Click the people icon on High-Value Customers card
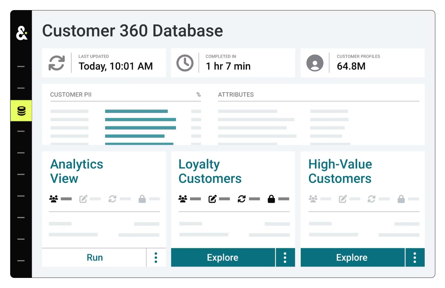445x288 pixels. tap(313, 199)
